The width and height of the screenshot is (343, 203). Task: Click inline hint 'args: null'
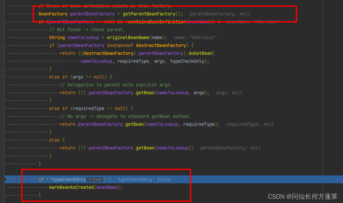click(x=229, y=93)
